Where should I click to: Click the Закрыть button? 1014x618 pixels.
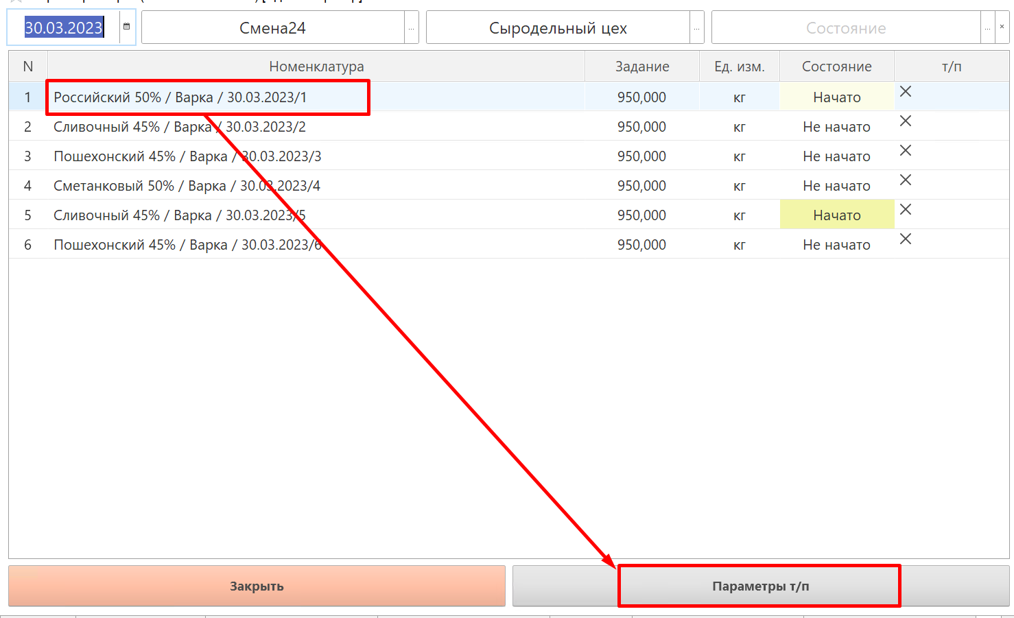click(x=257, y=586)
